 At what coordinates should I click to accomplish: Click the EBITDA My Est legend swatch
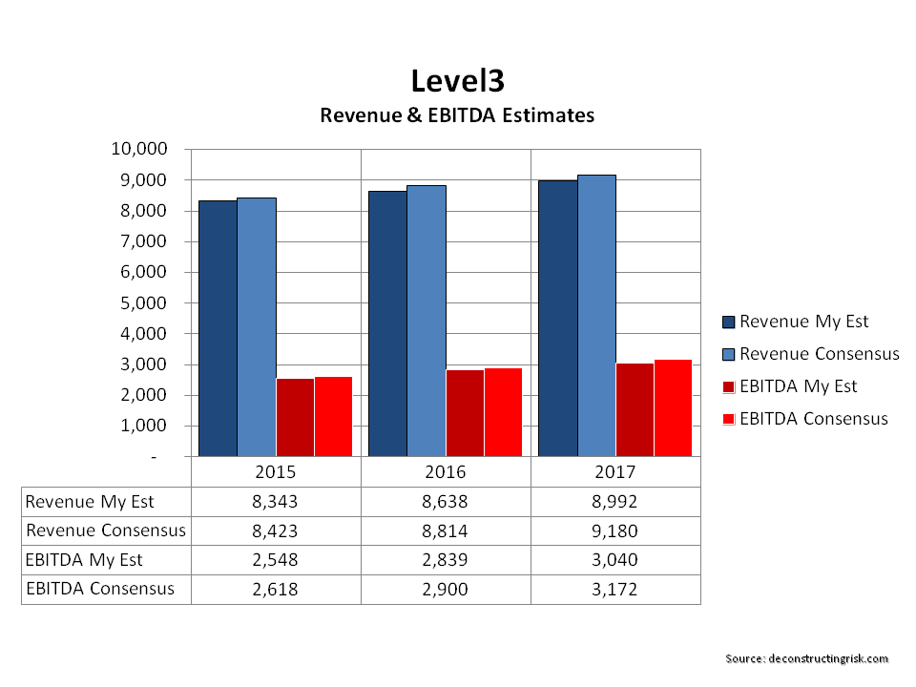tap(729, 386)
